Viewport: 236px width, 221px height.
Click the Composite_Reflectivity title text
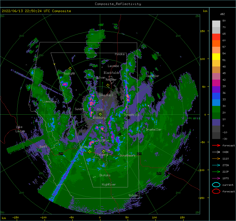pos(118,4)
